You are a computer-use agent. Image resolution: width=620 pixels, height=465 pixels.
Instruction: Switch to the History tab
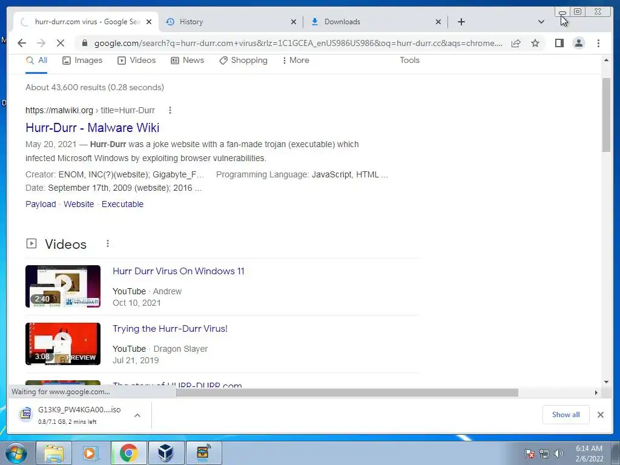pos(231,22)
